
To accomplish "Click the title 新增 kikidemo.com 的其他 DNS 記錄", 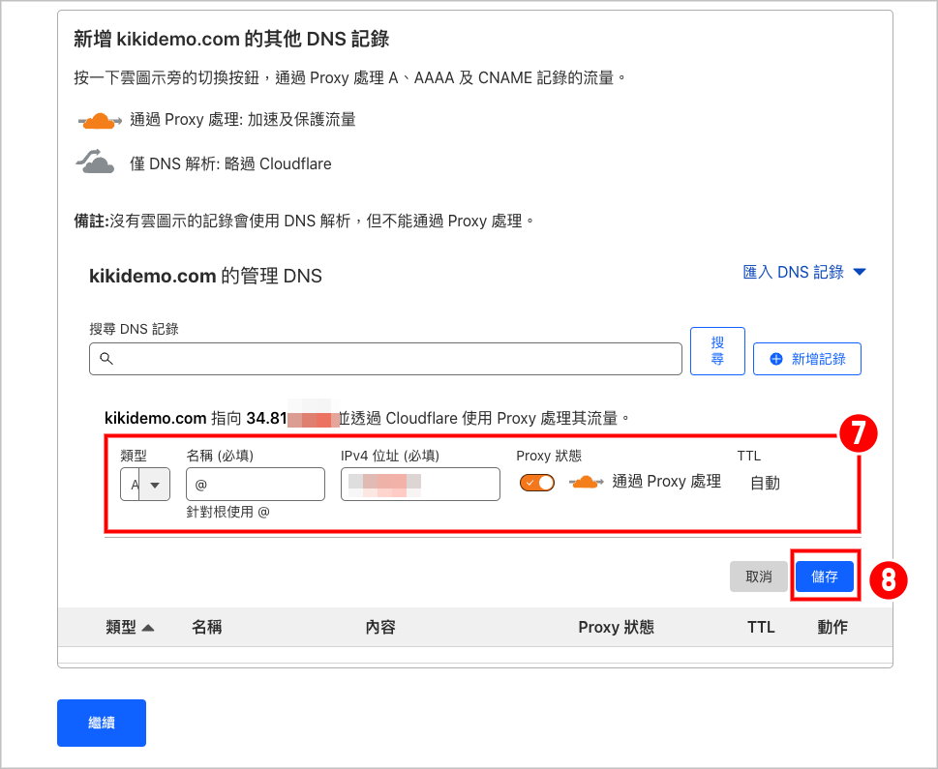I will click(231, 39).
